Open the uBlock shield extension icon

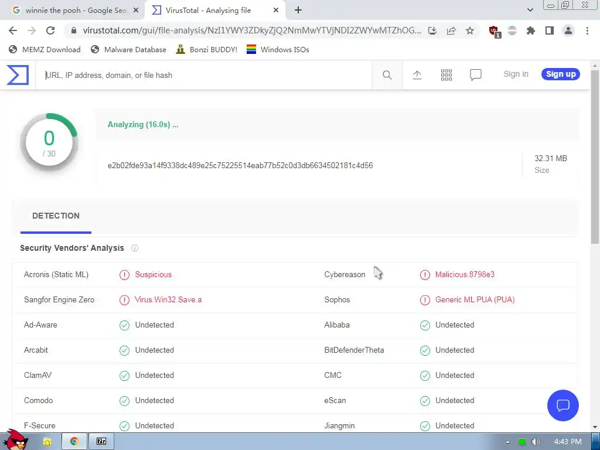point(495,32)
